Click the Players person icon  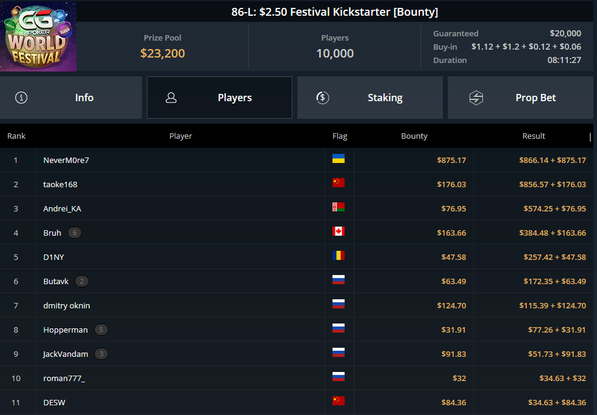coord(171,98)
